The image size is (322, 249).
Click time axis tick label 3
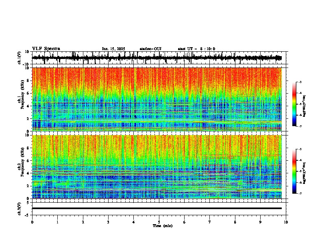point(108,222)
